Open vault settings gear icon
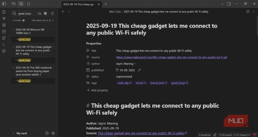The height and width of the screenshot is (137, 258). pyautogui.click(x=53, y=133)
